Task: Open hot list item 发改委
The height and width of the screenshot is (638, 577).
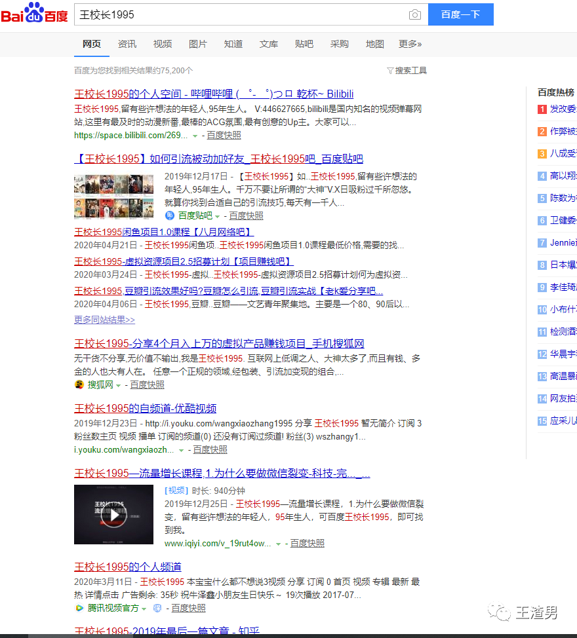Action: coord(564,109)
